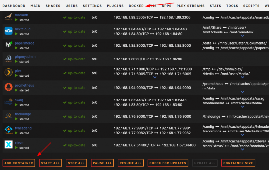
Task: Click the green play icon under prometheus
Action: (16, 90)
